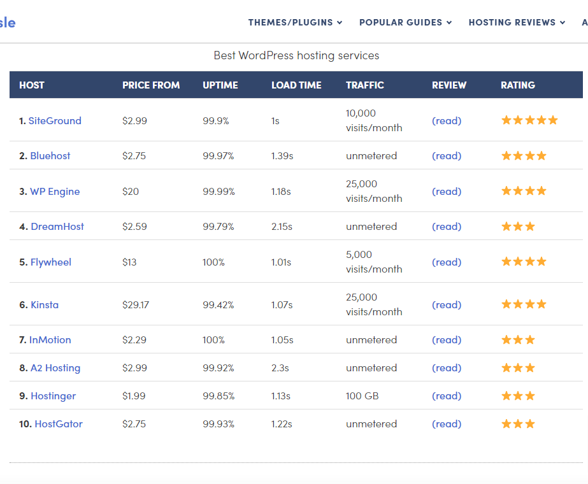Select the 99.99% uptime value
The image size is (588, 484).
point(219,192)
